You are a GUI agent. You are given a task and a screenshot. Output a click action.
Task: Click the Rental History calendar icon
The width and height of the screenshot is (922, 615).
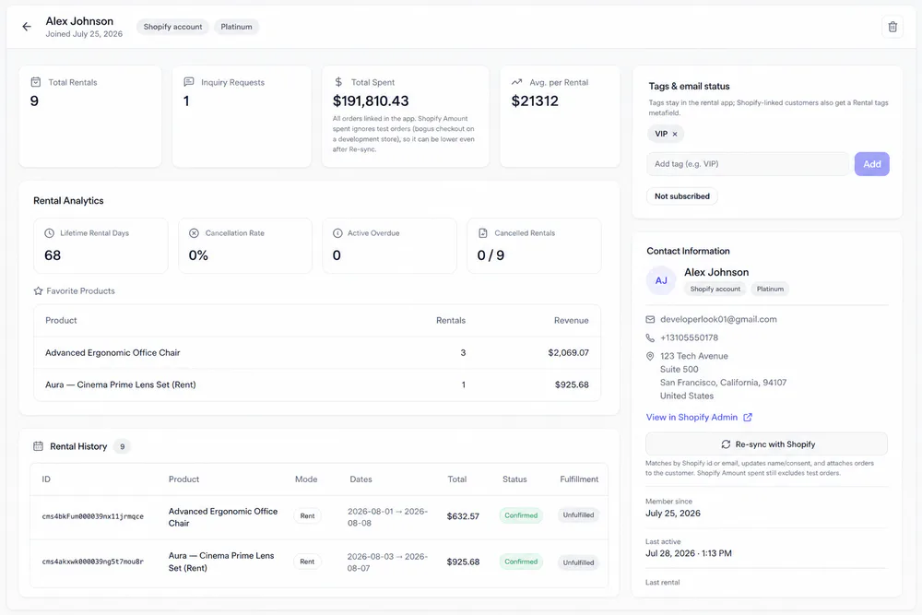[38, 446]
